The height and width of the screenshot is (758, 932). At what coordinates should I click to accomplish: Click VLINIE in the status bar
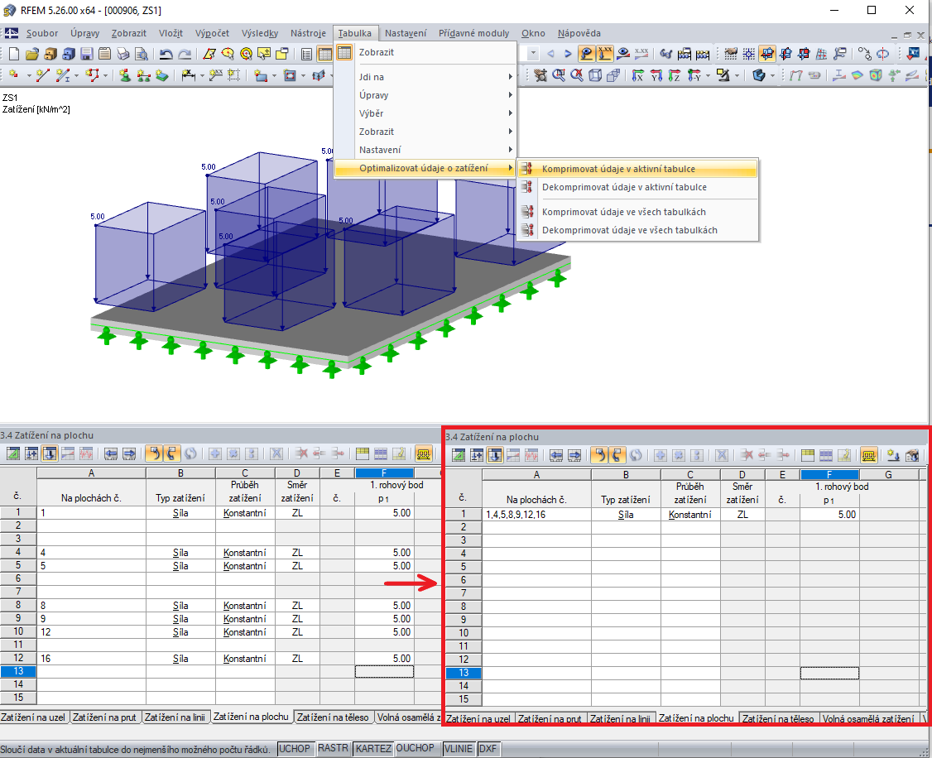[x=459, y=749]
